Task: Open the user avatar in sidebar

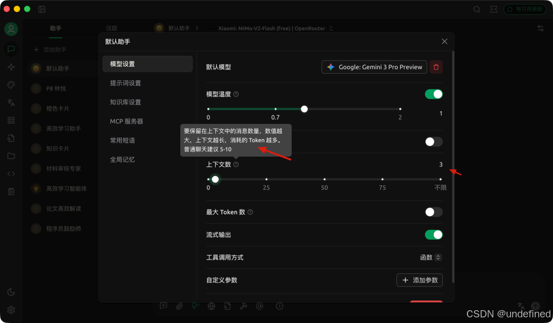Action: [x=11, y=29]
